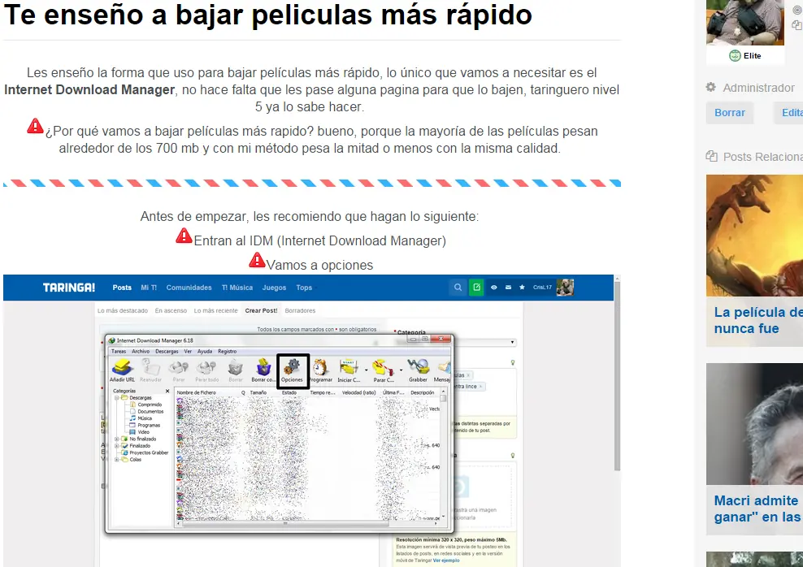
Task: Open the messages envelope icon in Taringa bar
Action: [x=508, y=286]
